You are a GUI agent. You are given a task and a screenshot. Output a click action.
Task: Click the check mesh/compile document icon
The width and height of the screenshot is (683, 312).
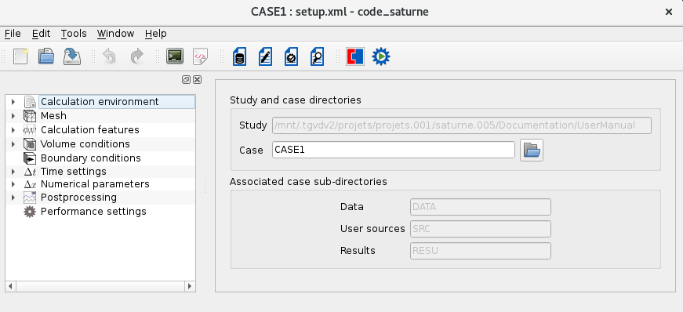(291, 56)
